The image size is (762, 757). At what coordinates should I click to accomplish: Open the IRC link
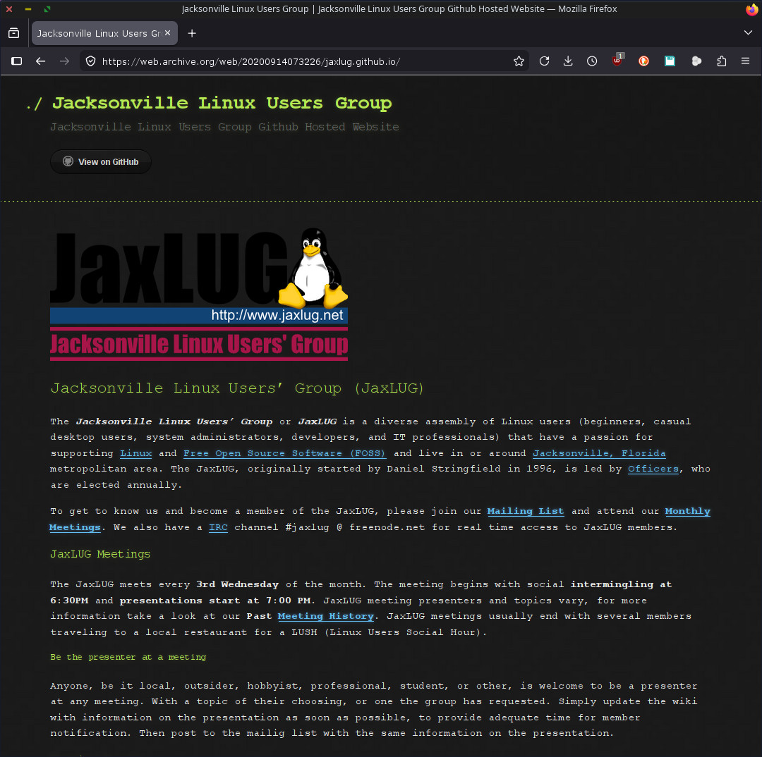tap(218, 527)
